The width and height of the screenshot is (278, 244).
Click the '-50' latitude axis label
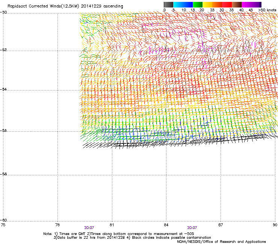tap(3, 12)
